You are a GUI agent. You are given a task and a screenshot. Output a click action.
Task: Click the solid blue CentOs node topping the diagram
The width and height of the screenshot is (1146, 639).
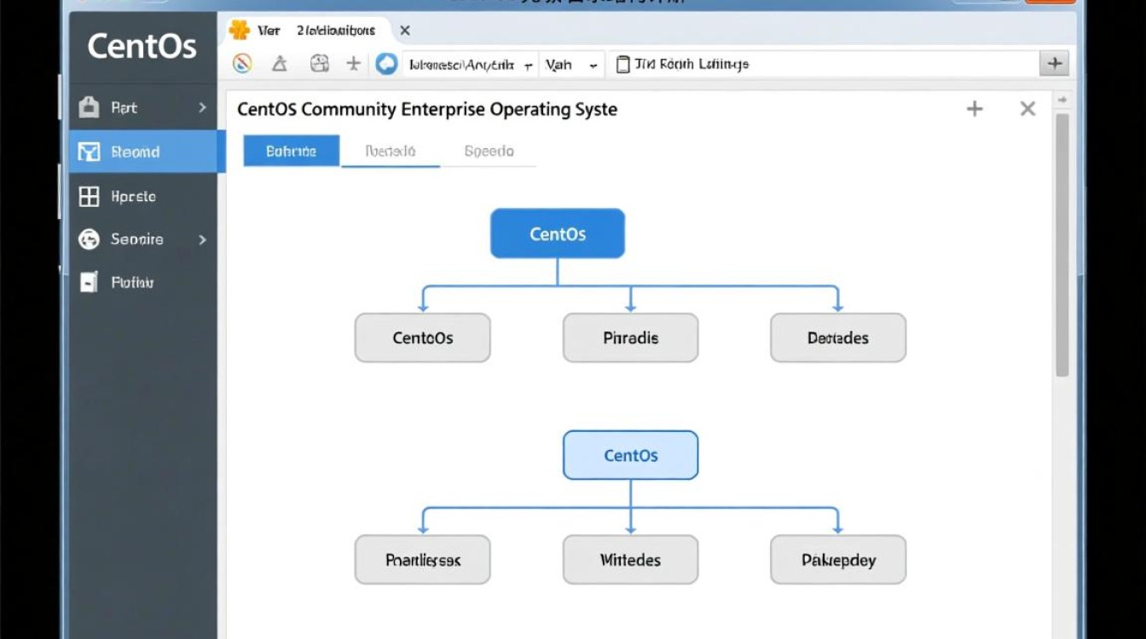click(558, 233)
